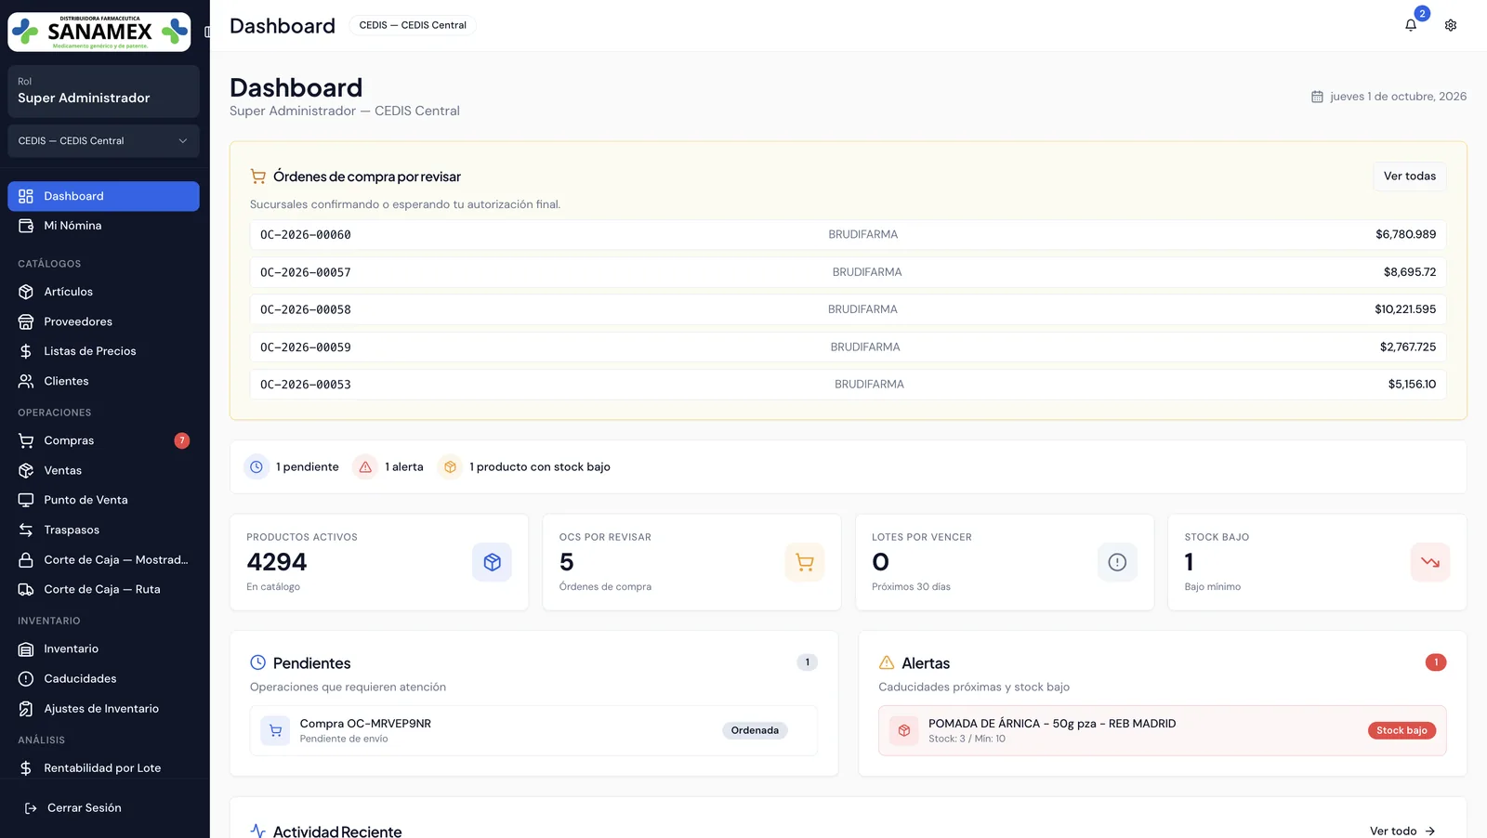The width and height of the screenshot is (1487, 838).
Task: Click the OCs por Revisar cart icon
Action: point(805,562)
